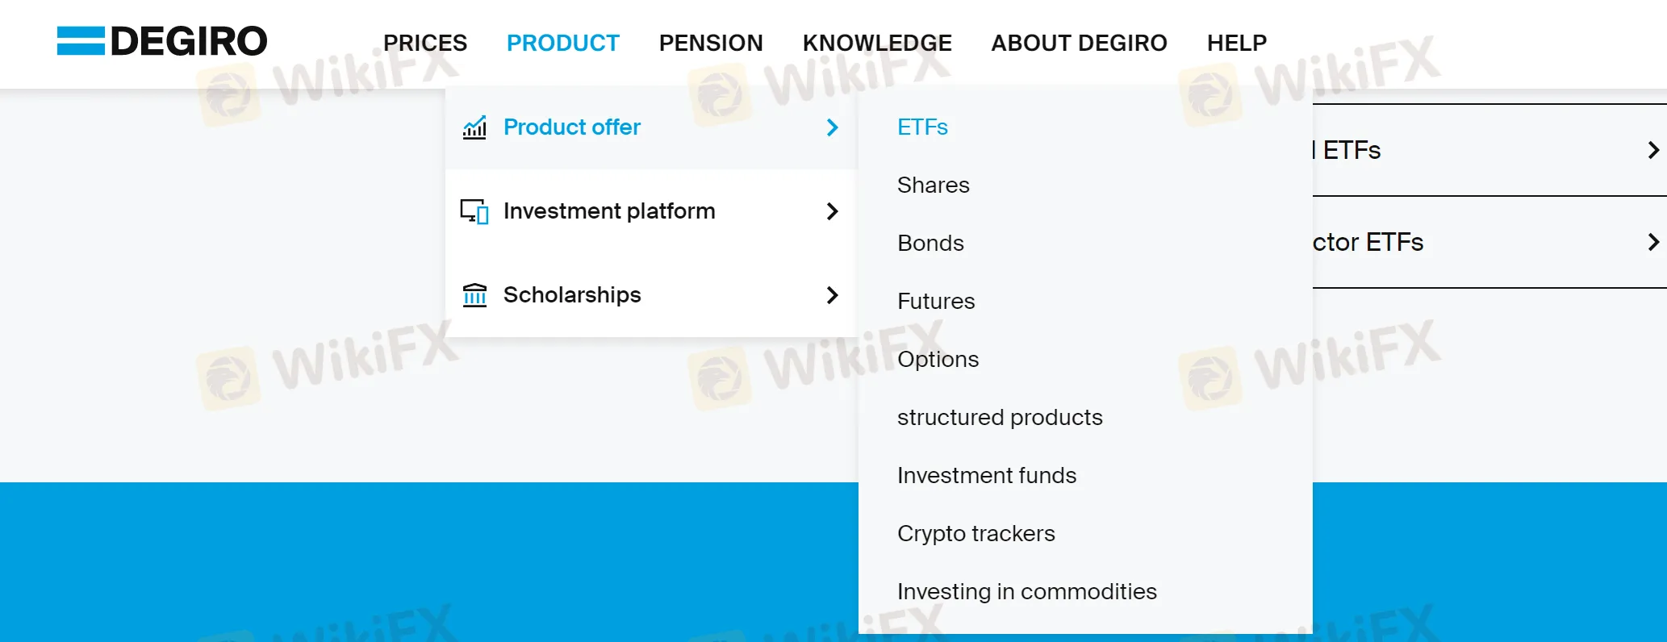Viewport: 1667px width, 642px height.
Task: Click the Product offer chart icon
Action: 474,127
